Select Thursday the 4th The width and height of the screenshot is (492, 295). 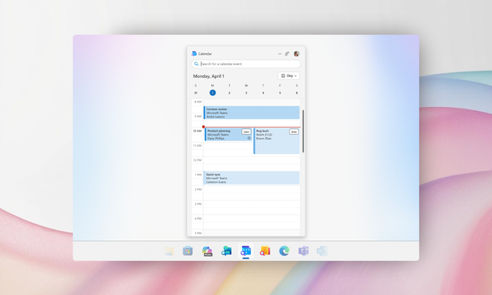pos(263,93)
